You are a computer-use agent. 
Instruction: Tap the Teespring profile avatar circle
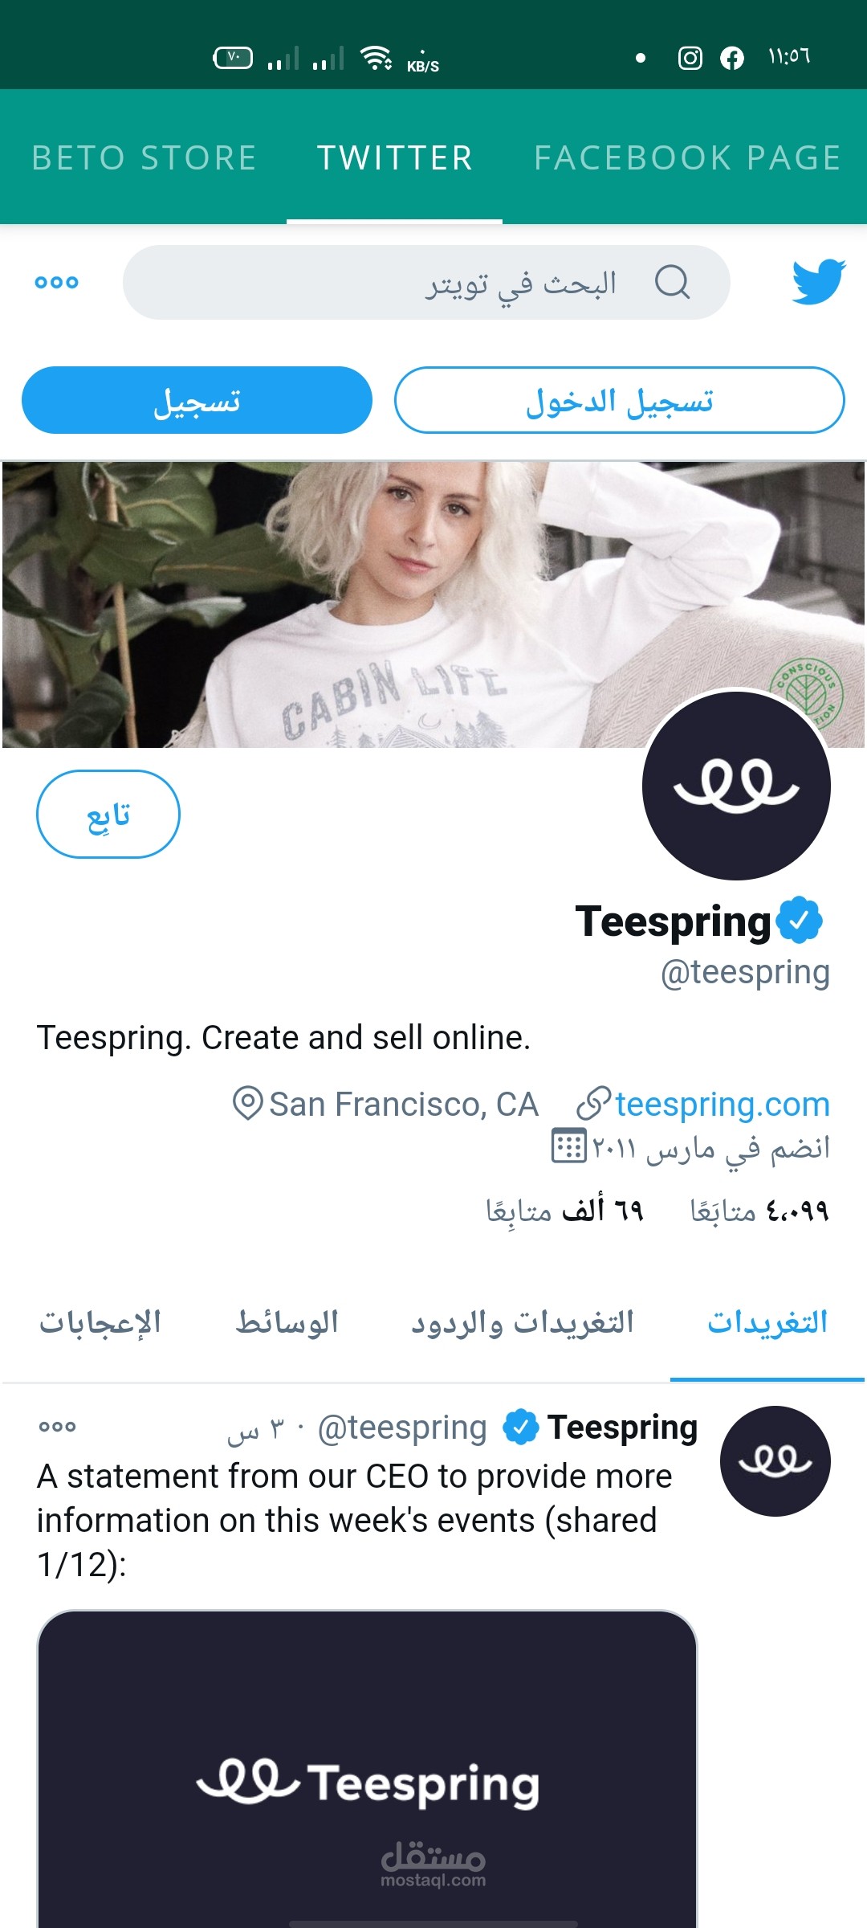click(736, 785)
